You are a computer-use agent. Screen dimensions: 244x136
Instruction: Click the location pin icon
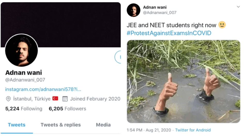pyautogui.click(x=8, y=99)
